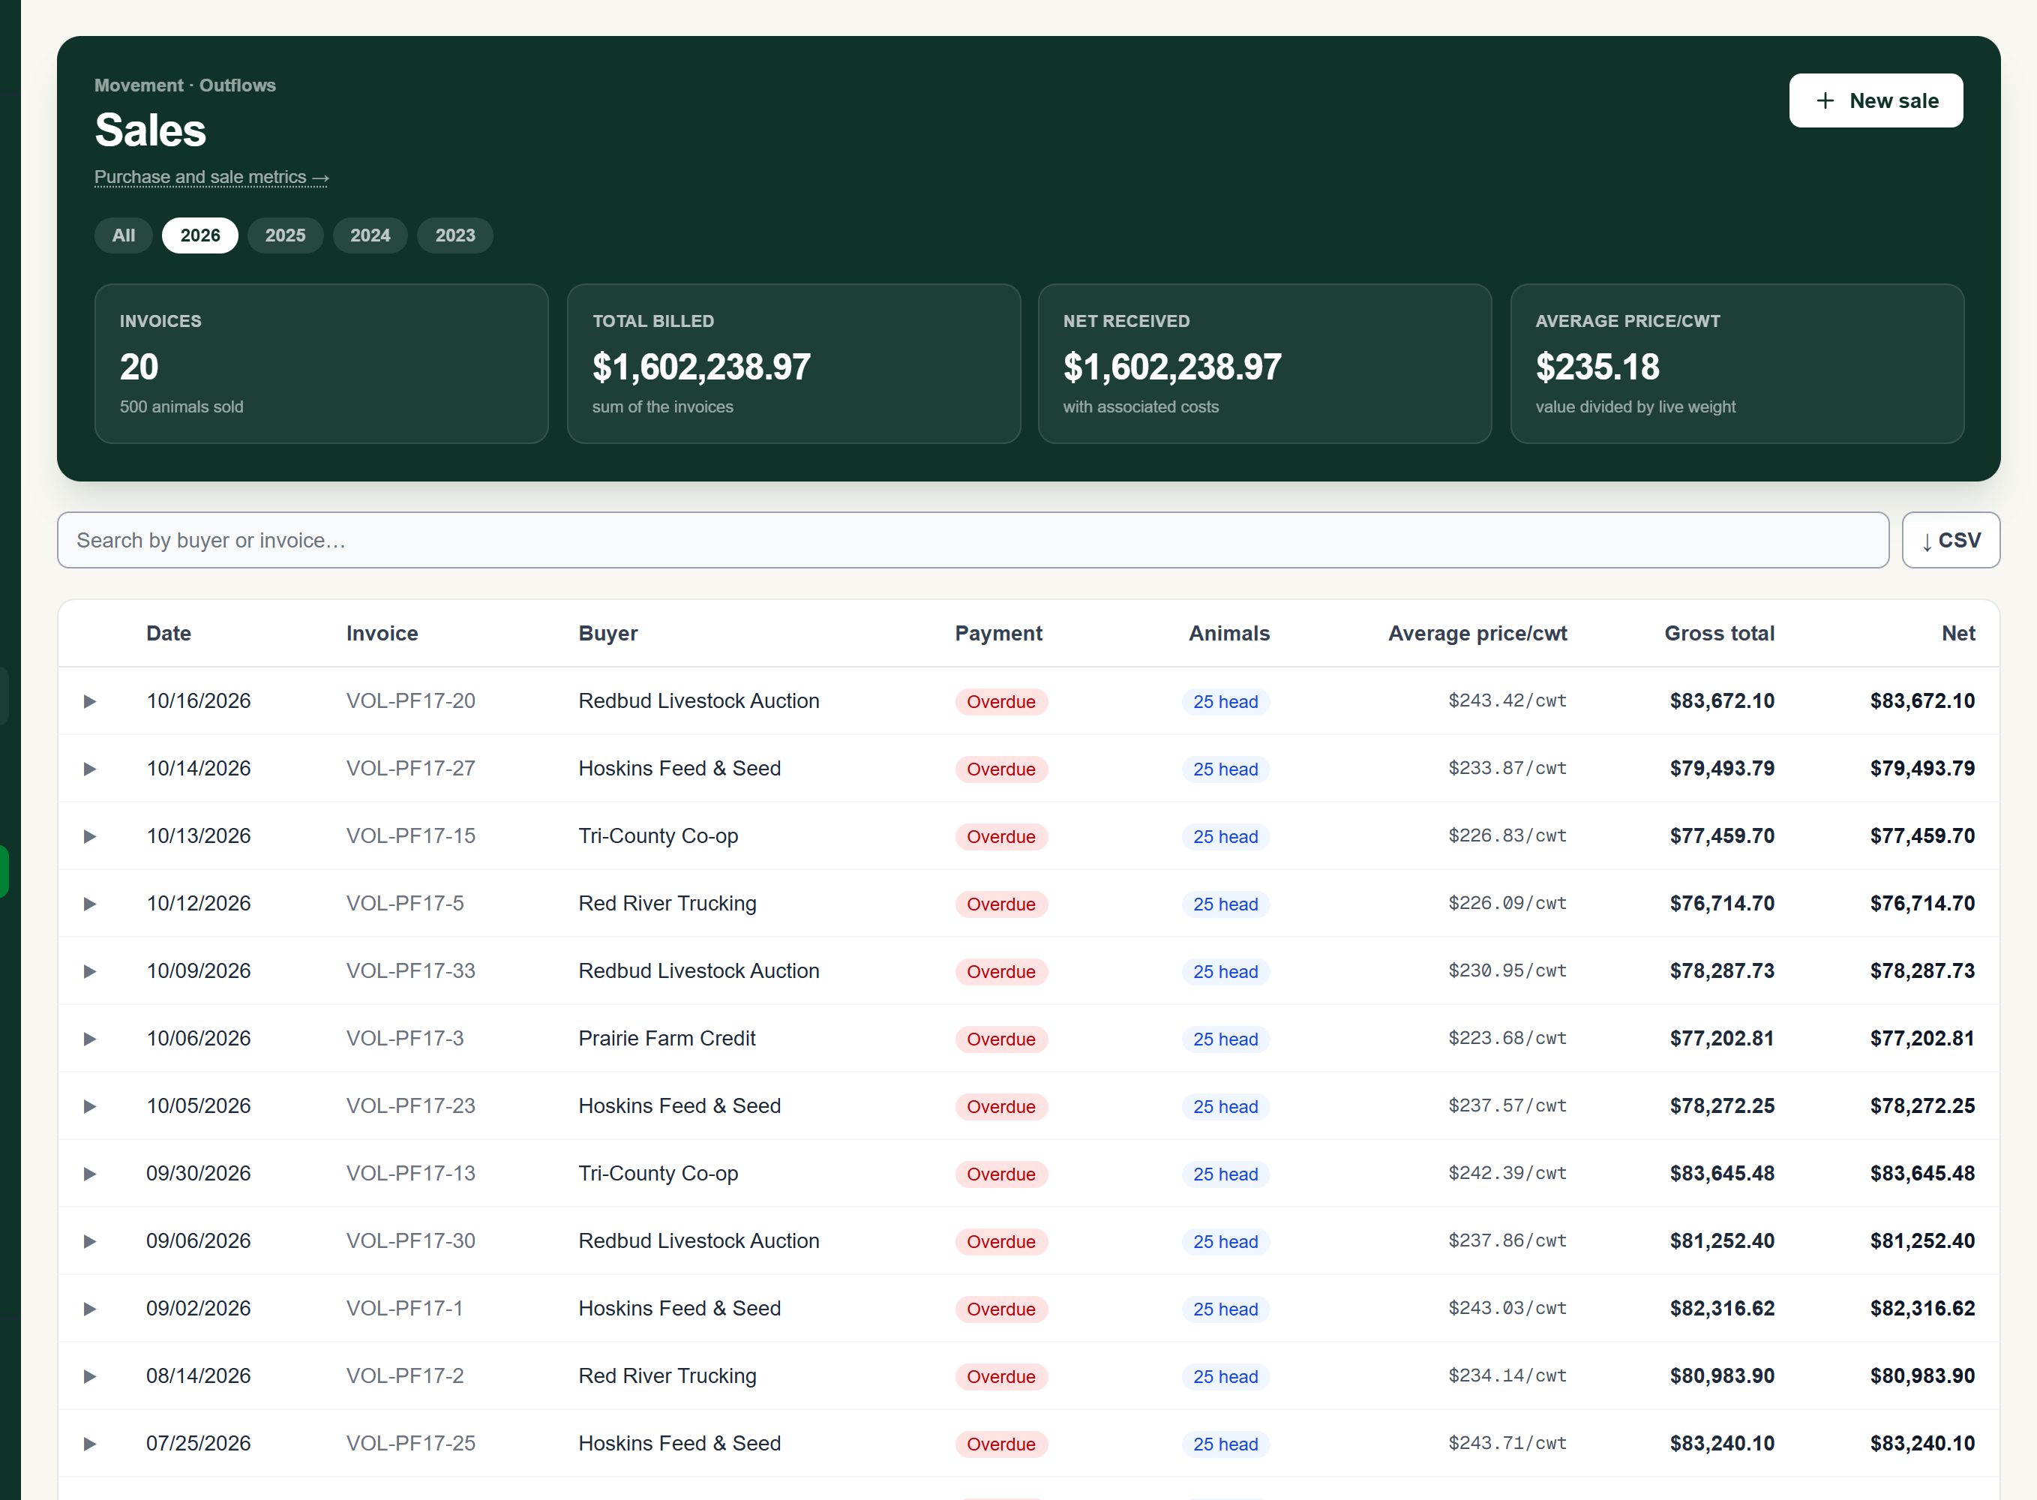Expand the VOL-PF17-23 row details
Screen dimensions: 2037x1500
pos(89,1106)
